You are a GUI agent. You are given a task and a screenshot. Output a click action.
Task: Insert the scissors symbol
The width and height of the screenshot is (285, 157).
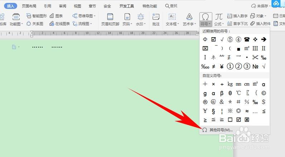pos(255,58)
